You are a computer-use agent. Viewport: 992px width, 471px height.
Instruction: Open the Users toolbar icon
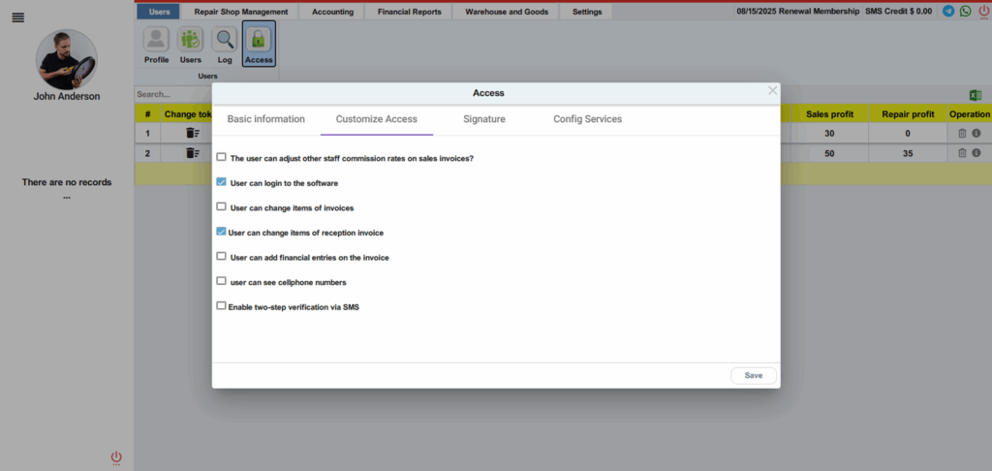[191, 46]
